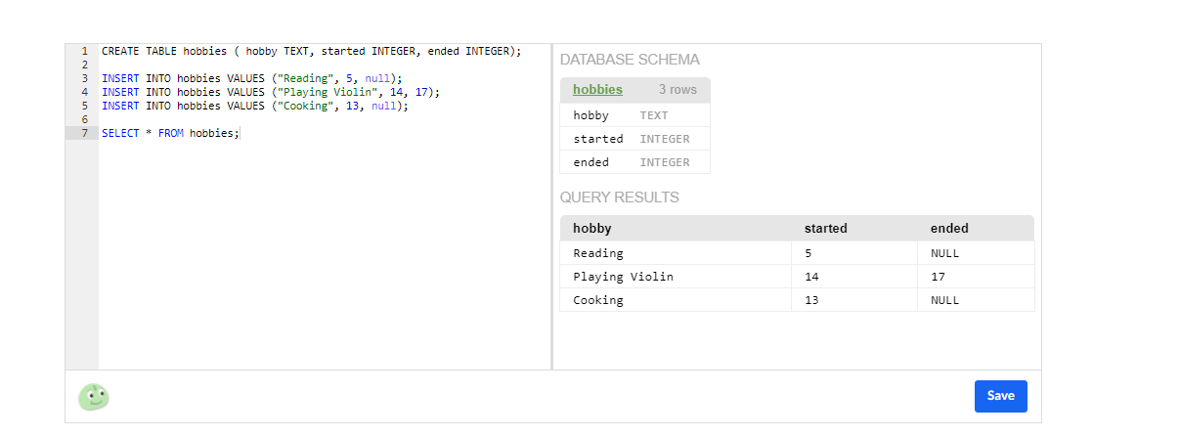Click the '3 rows' label

[677, 90]
